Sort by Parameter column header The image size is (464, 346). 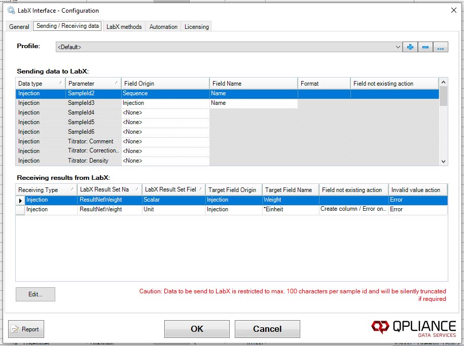coord(93,84)
